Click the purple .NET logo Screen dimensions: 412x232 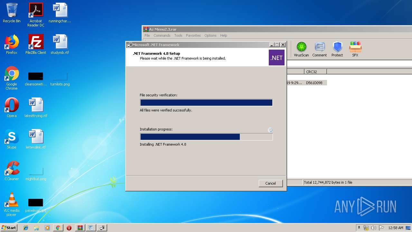point(276,58)
